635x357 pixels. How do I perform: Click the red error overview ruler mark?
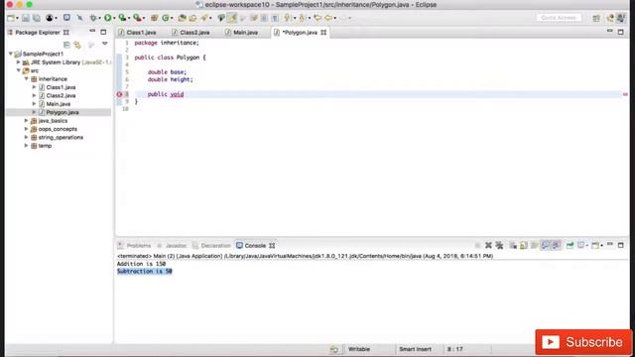pyautogui.click(x=625, y=94)
